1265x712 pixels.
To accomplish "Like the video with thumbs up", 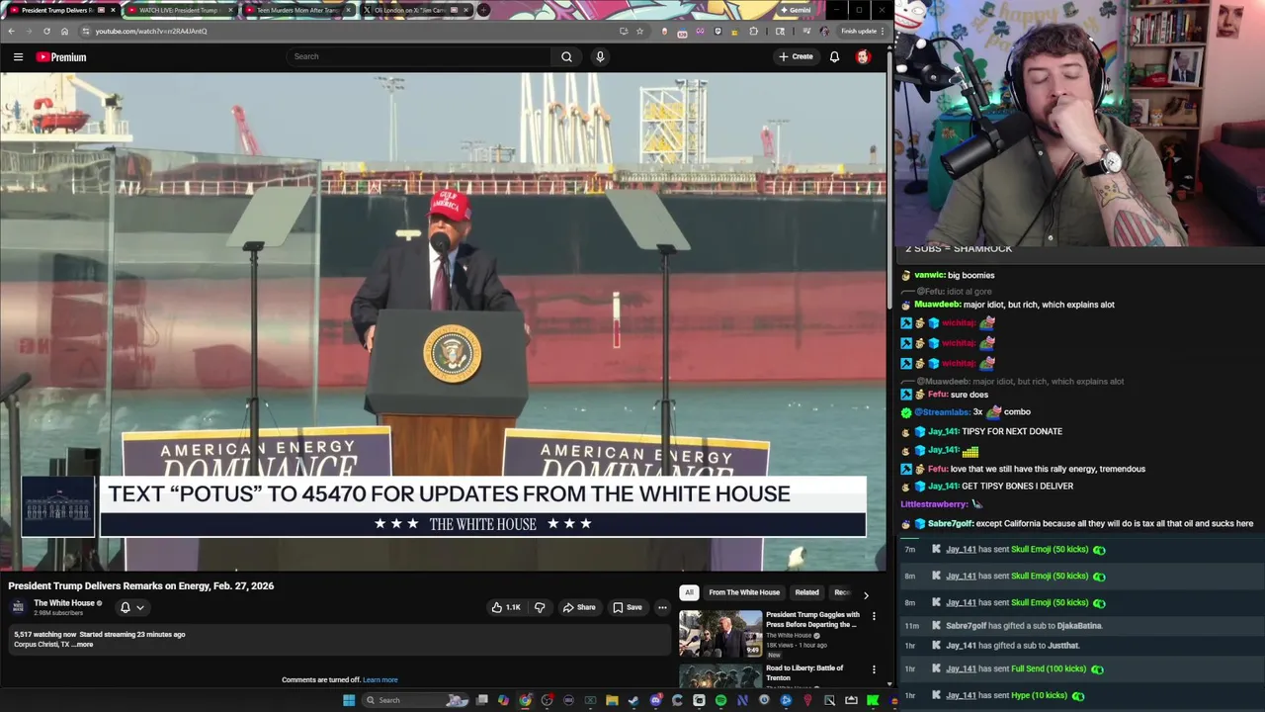I will pos(506,607).
